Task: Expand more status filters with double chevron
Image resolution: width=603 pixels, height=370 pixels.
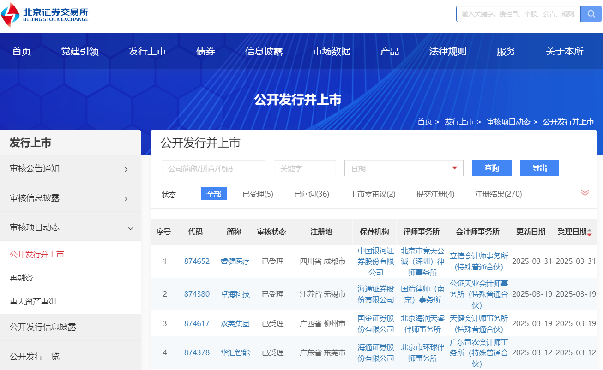Action: point(585,193)
